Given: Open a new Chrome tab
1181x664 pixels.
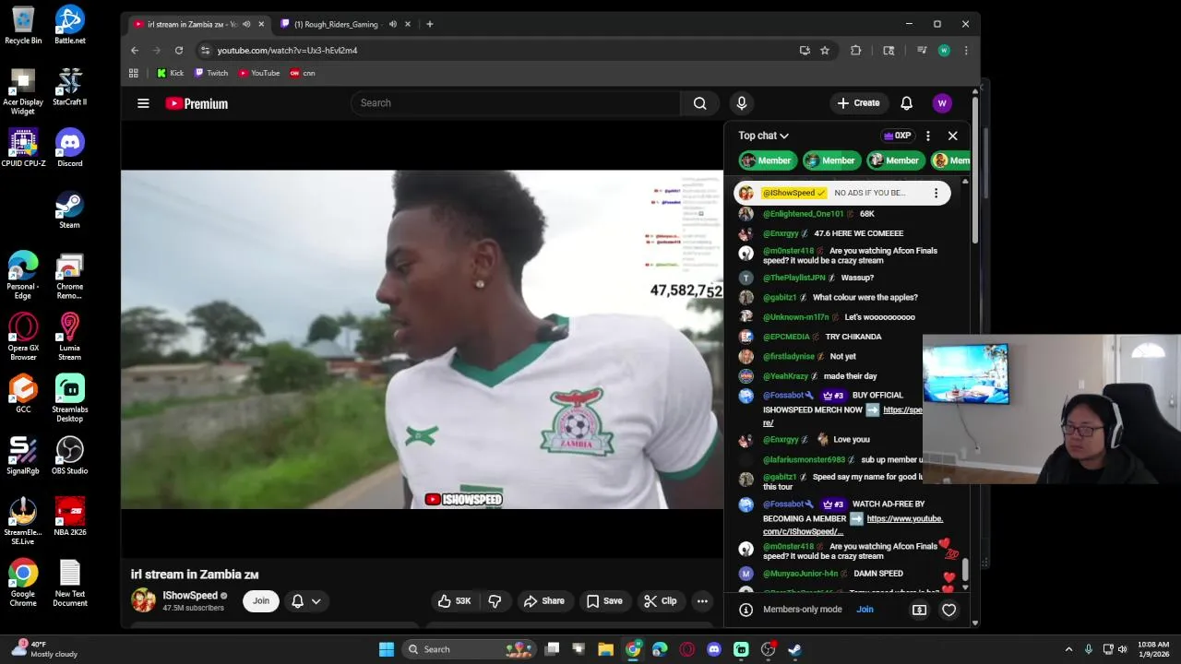Looking at the screenshot, I should pyautogui.click(x=429, y=24).
